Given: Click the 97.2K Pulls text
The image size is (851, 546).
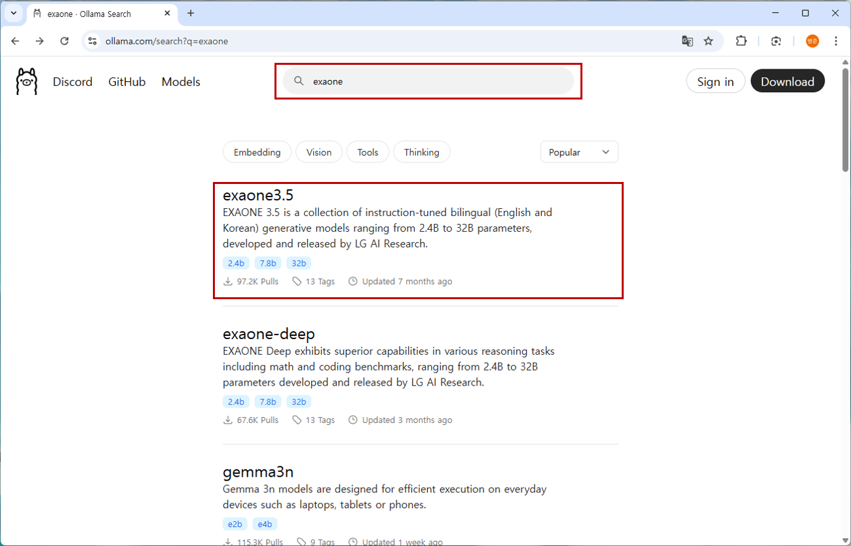Looking at the screenshot, I should pos(257,282).
